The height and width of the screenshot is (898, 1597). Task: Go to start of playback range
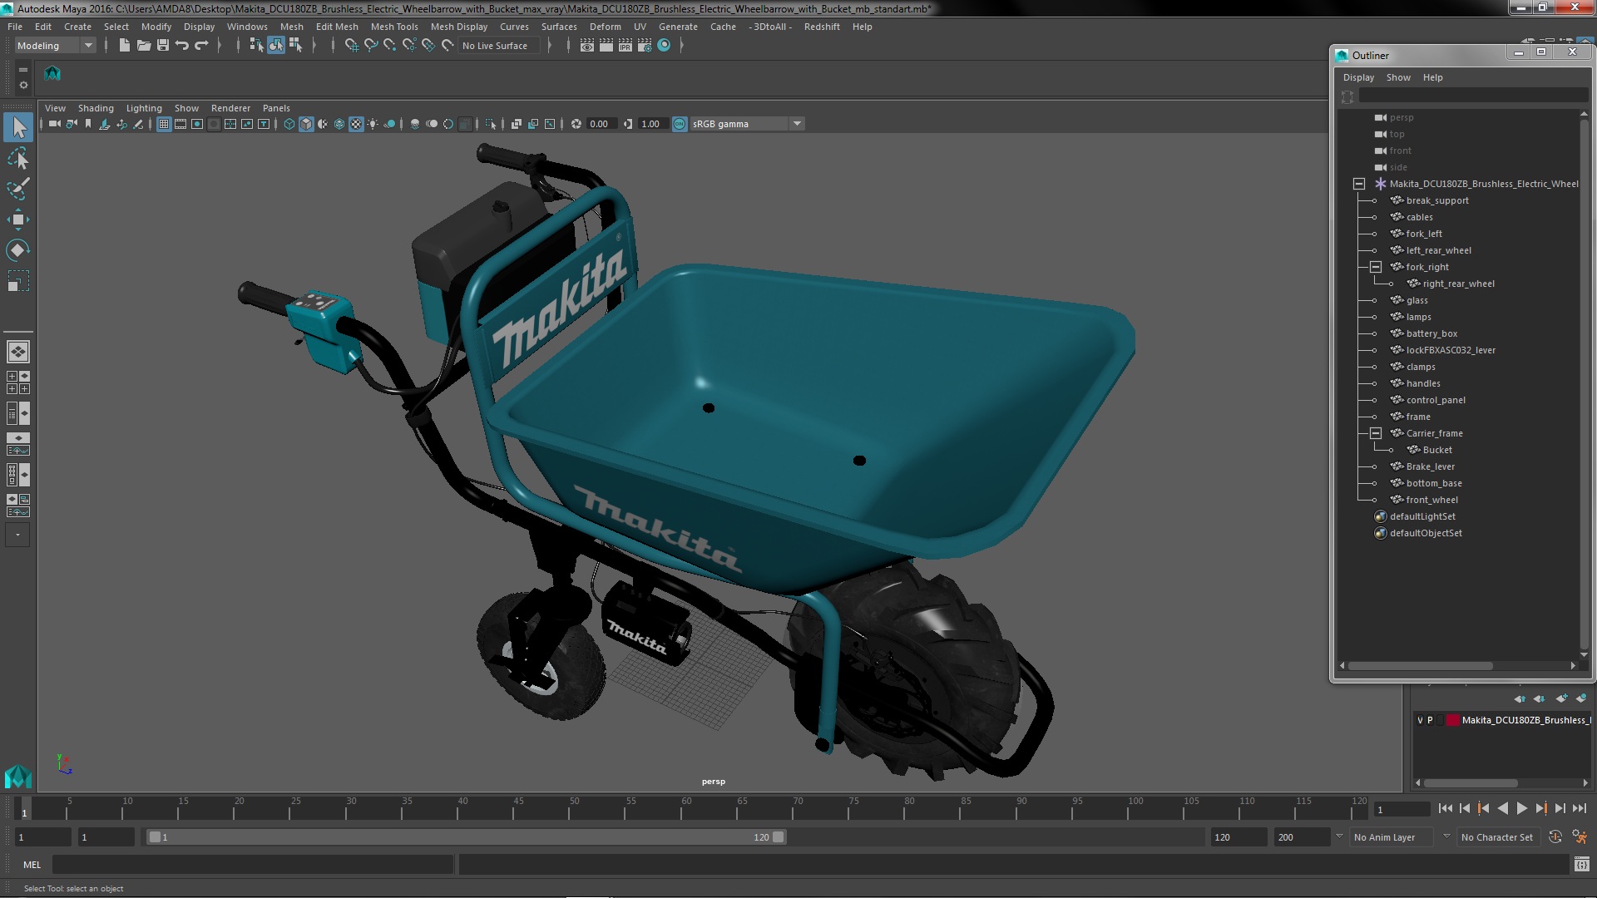[1445, 808]
